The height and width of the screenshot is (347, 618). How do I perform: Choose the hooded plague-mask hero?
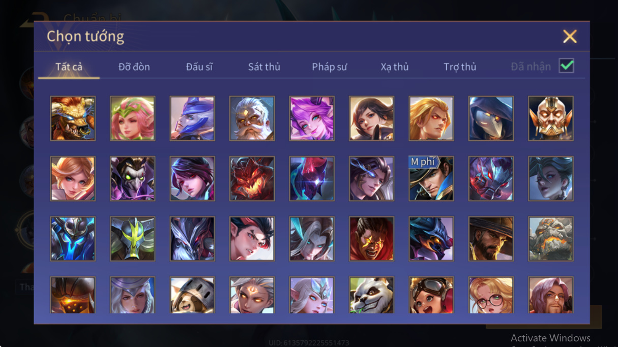(491, 118)
